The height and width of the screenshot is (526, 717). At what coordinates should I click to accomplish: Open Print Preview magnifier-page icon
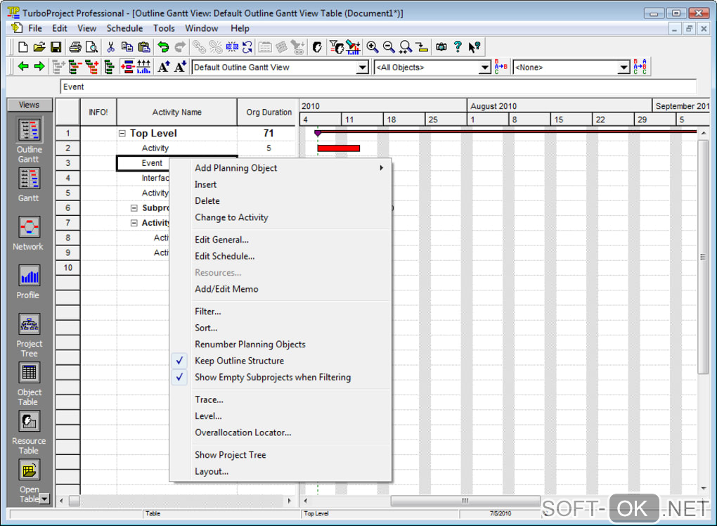click(92, 46)
